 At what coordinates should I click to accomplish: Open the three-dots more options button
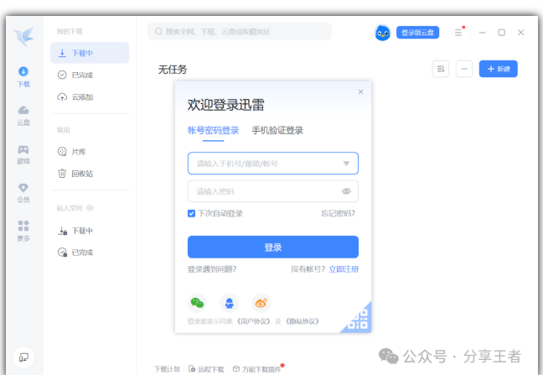click(x=463, y=69)
